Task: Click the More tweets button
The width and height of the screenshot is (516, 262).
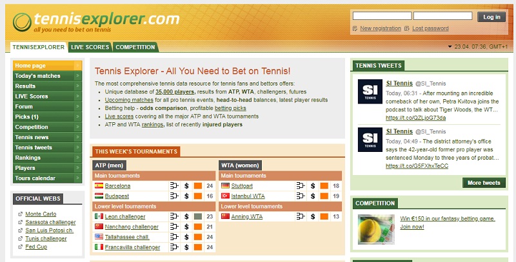Action: 484,183
